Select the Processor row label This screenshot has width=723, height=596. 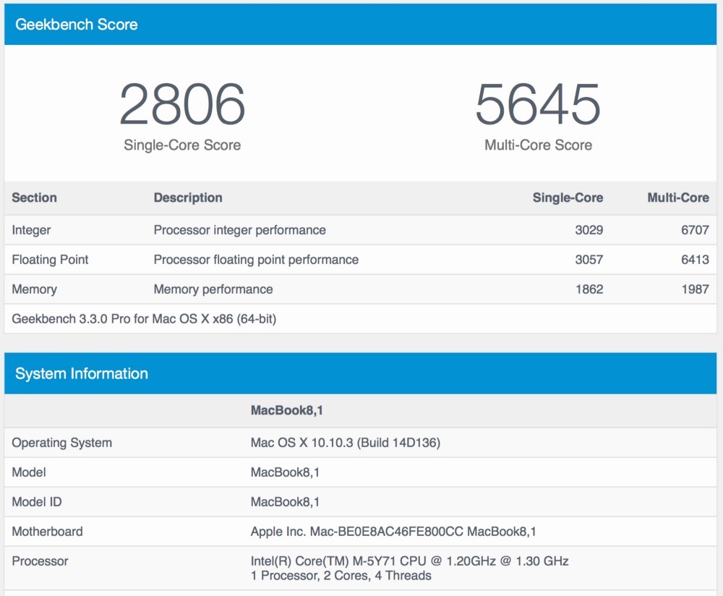coord(40,561)
